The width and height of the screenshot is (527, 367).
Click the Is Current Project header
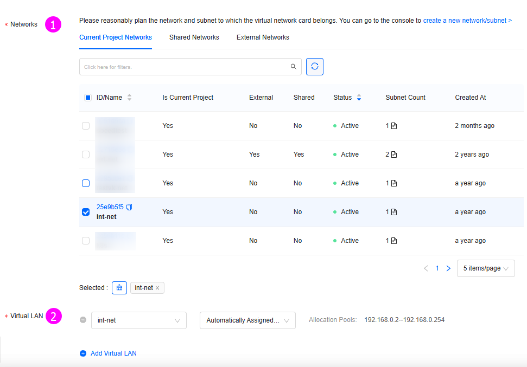[x=188, y=98]
